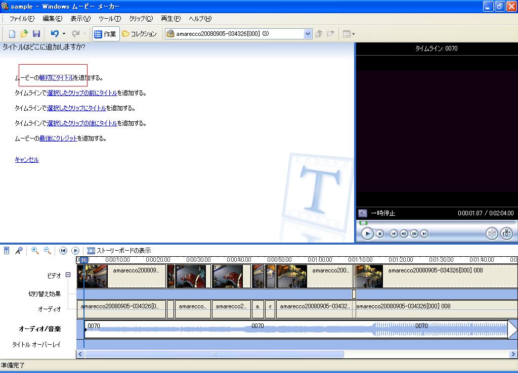Image resolution: width=518 pixels, height=373 pixels.
Task: Open the ツール(T) menu
Action: (x=110, y=19)
